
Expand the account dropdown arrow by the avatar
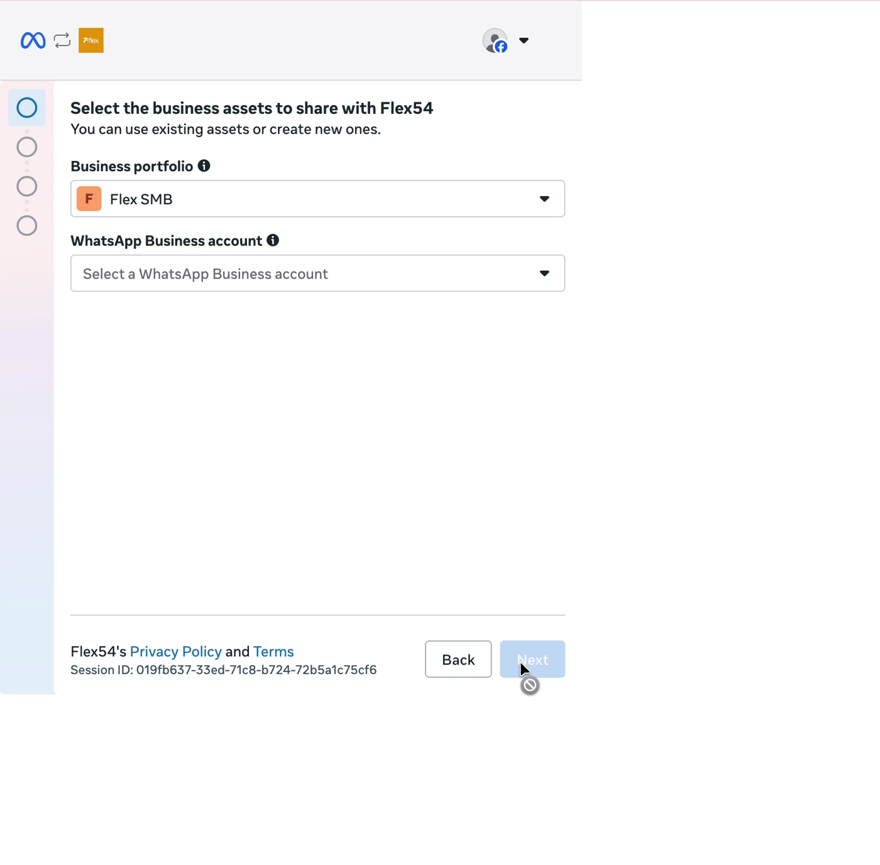coord(524,41)
